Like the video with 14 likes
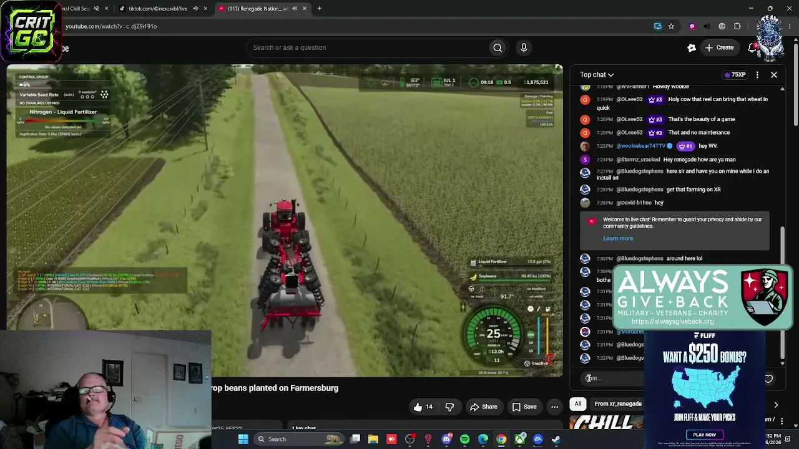 423,407
